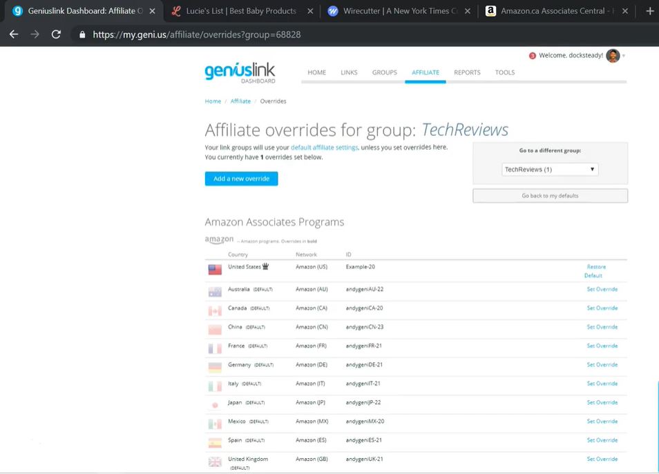The width and height of the screenshot is (659, 474).
Task: Click Add a new override button
Action: pyautogui.click(x=241, y=179)
